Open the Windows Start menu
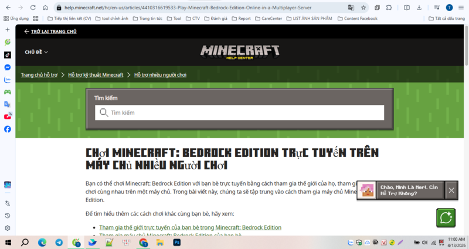Viewport: 469px width, 249px height. 8,243
